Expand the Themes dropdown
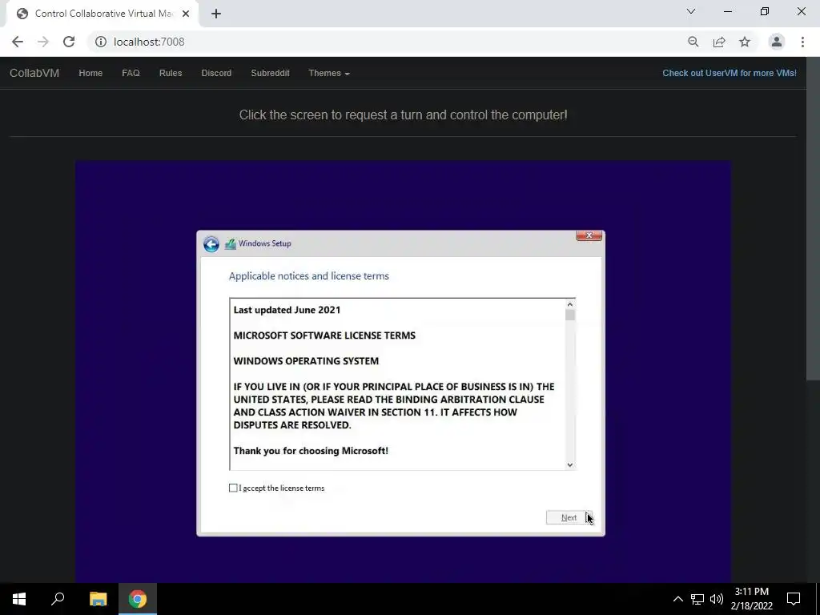The image size is (820, 615). tap(329, 73)
